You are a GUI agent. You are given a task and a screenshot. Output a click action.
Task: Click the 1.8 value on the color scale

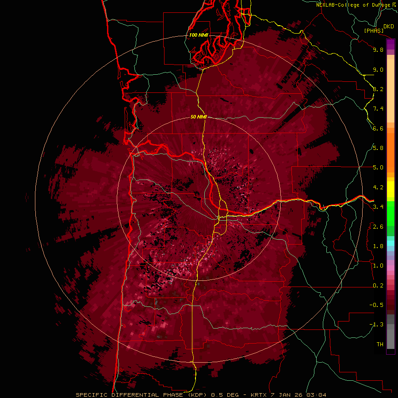tap(378, 246)
